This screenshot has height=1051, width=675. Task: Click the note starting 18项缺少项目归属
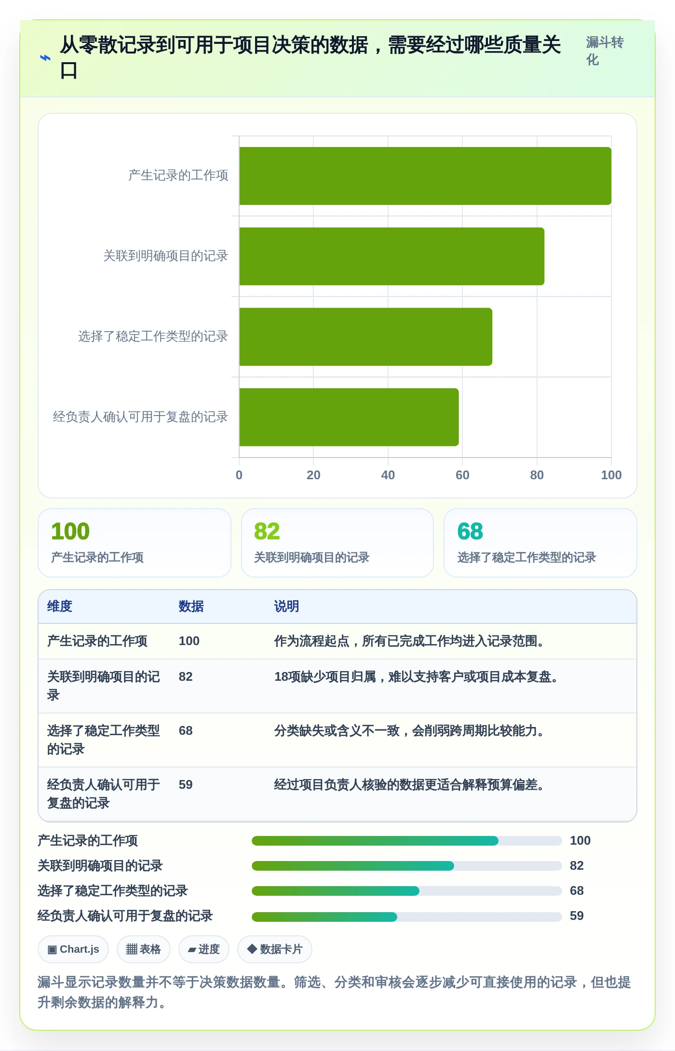tap(416, 676)
